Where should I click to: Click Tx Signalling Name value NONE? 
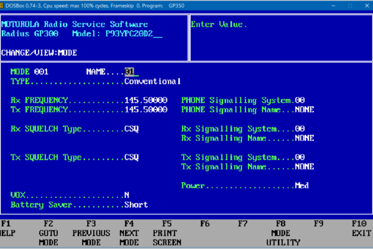[x=305, y=167]
